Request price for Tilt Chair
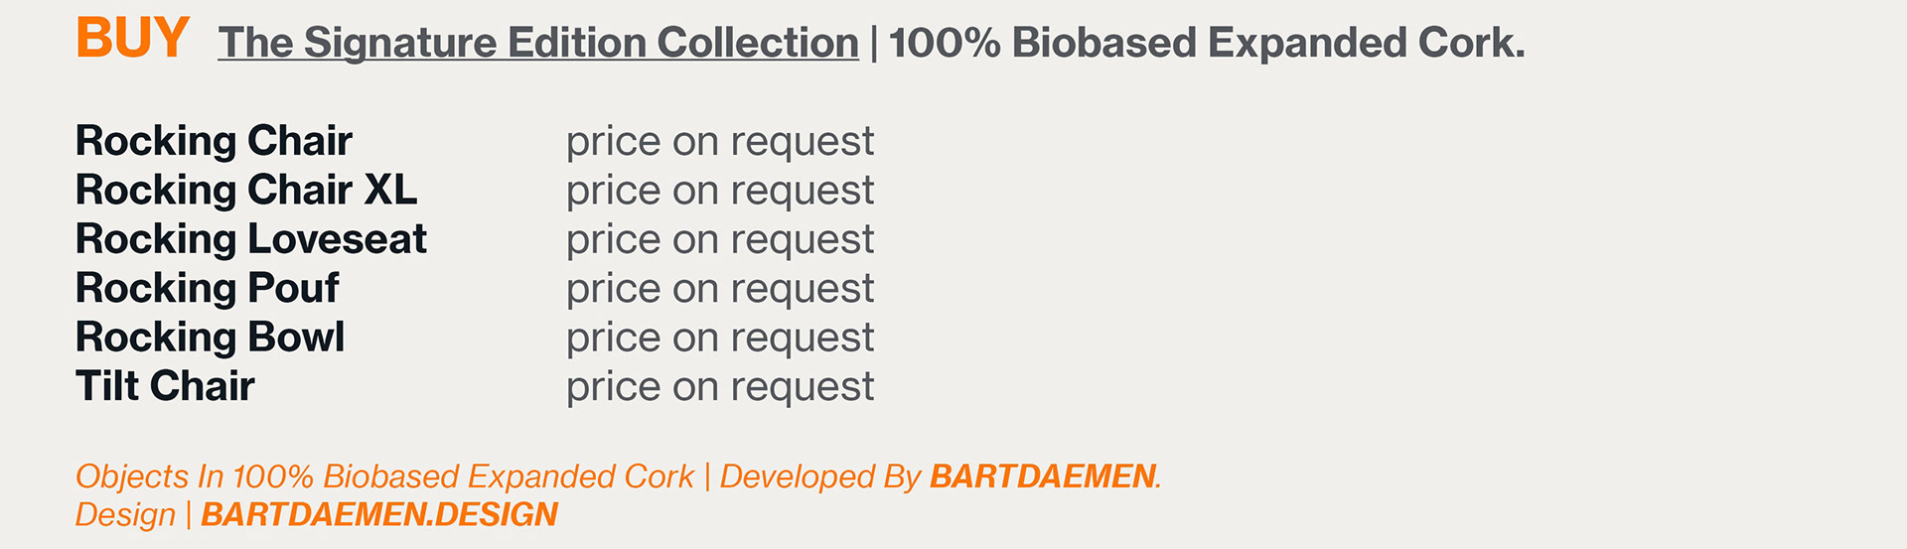 pos(720,387)
